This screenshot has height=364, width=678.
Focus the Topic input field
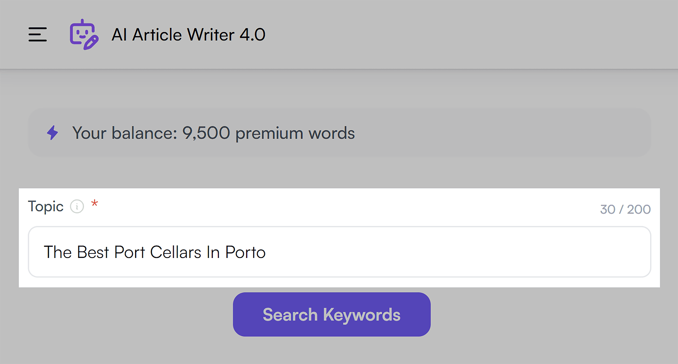tap(339, 252)
